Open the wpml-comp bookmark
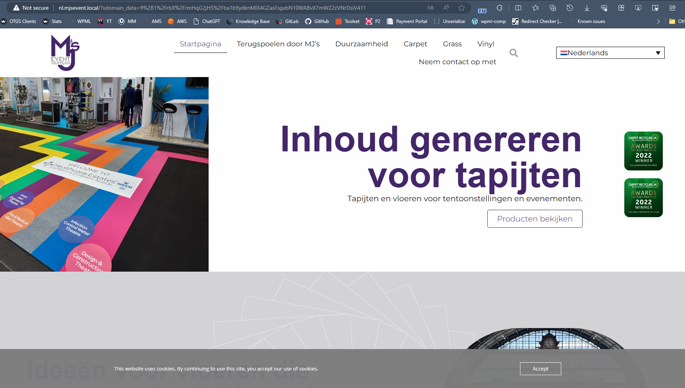 pos(489,21)
